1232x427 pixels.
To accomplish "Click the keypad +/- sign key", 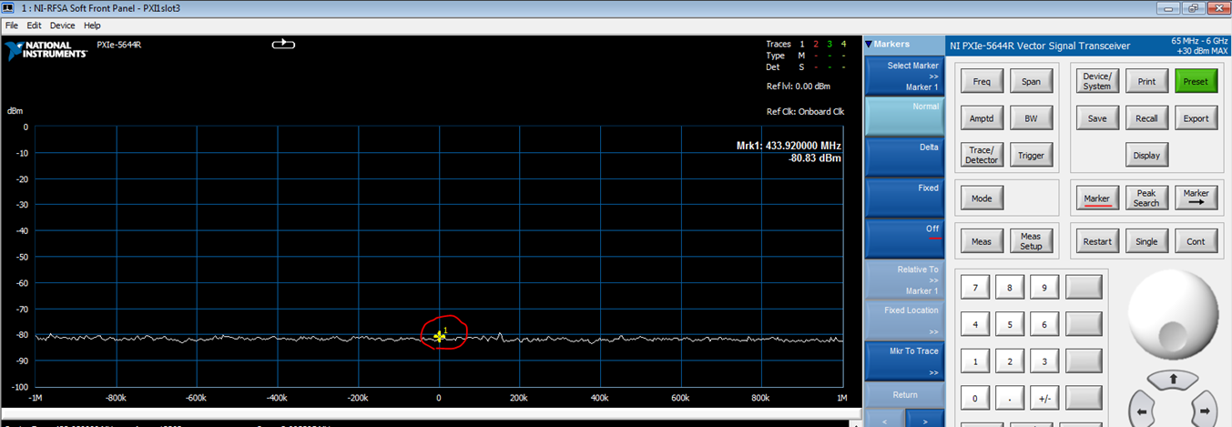I will click(1044, 399).
